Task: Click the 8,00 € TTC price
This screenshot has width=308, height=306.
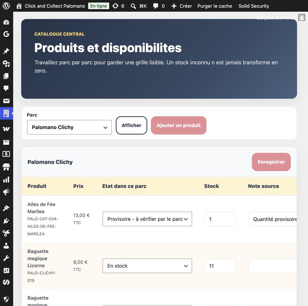Action: [80, 265]
